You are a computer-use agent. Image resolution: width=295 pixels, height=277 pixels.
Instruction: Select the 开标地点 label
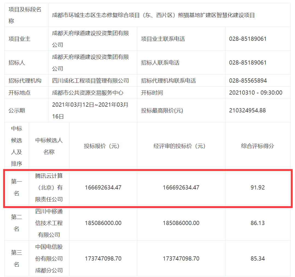19,93
